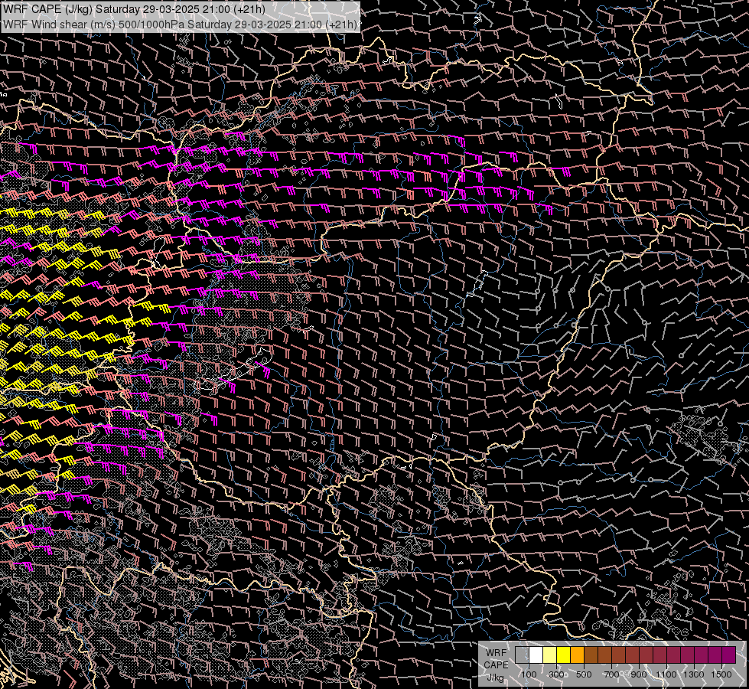This screenshot has height=689, width=749.
Task: Select the grey below-100 CAPE legend swatch
Action: click(x=522, y=655)
